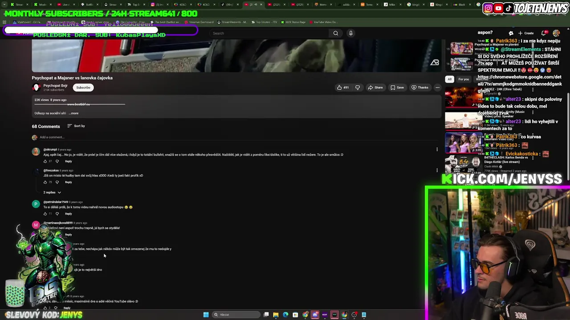Click the YouTube search magnifier button

[336, 33]
